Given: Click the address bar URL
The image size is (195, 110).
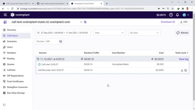Looking at the screenshot, I should tap(82, 9).
